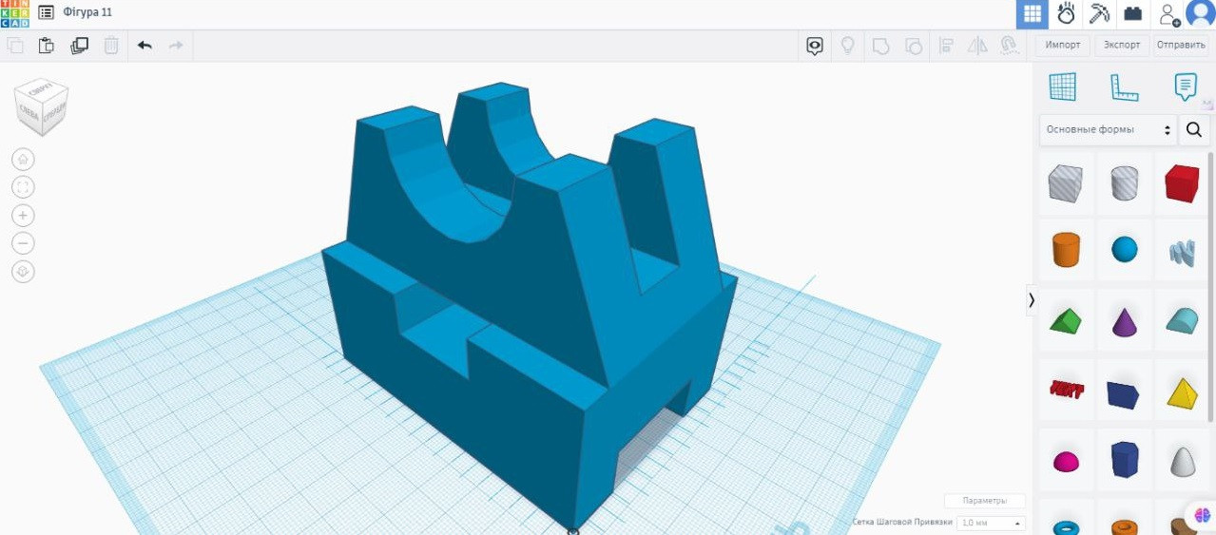Pick the purple Cone shape
The height and width of the screenshot is (535, 1216).
(x=1125, y=321)
